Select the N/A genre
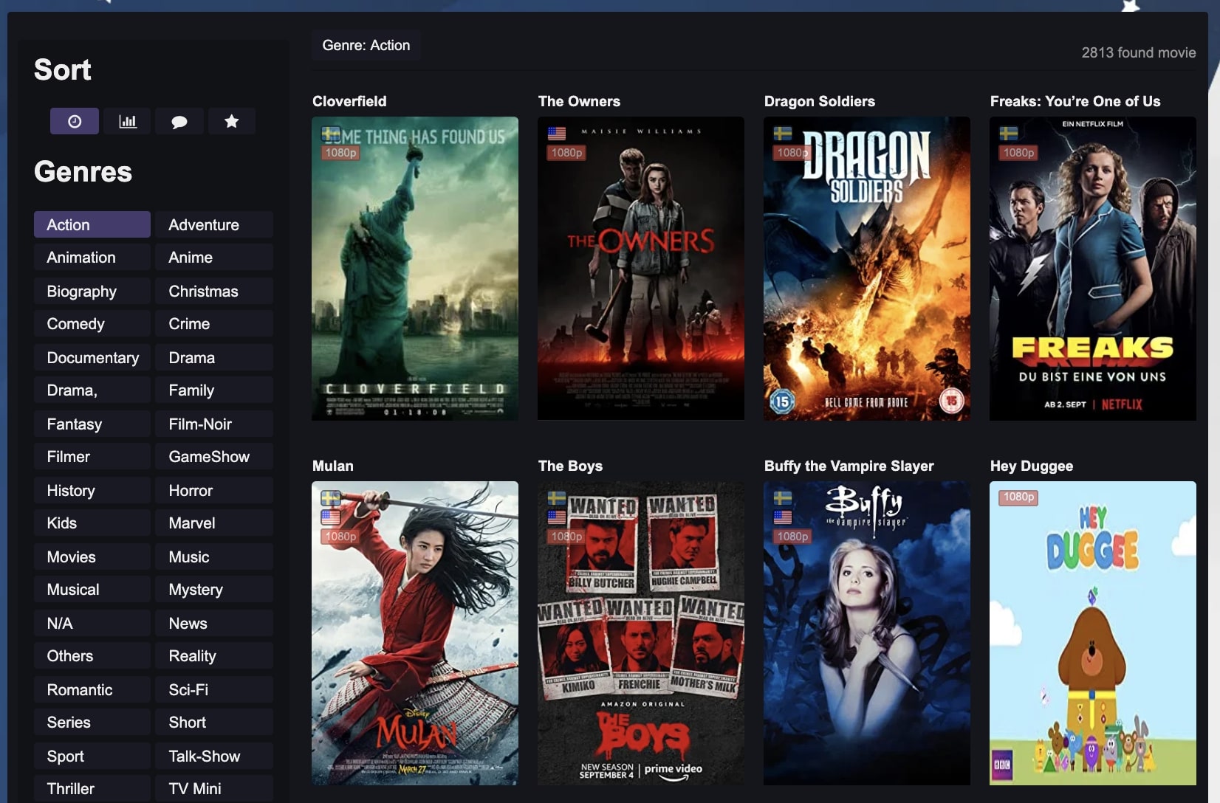 pyautogui.click(x=92, y=623)
